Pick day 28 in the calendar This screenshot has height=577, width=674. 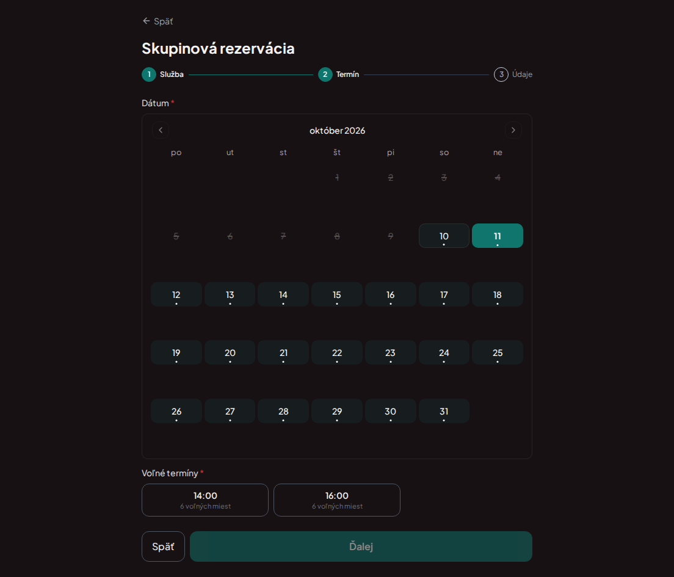(x=283, y=411)
